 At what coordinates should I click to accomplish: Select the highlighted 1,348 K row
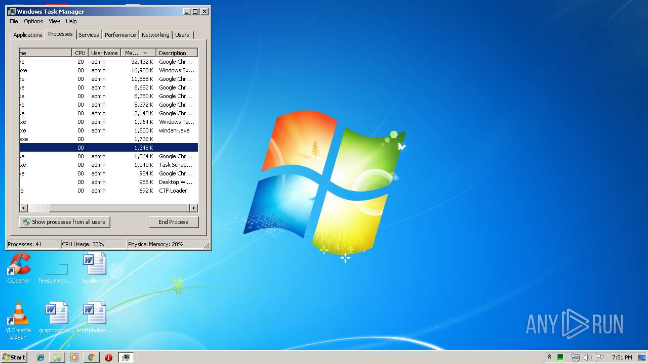pyautogui.click(x=108, y=148)
